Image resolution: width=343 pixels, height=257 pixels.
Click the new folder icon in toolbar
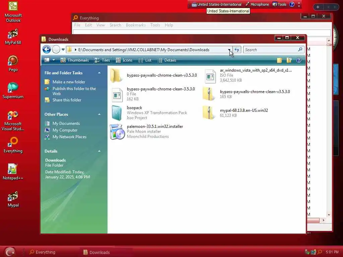[x=279, y=60]
